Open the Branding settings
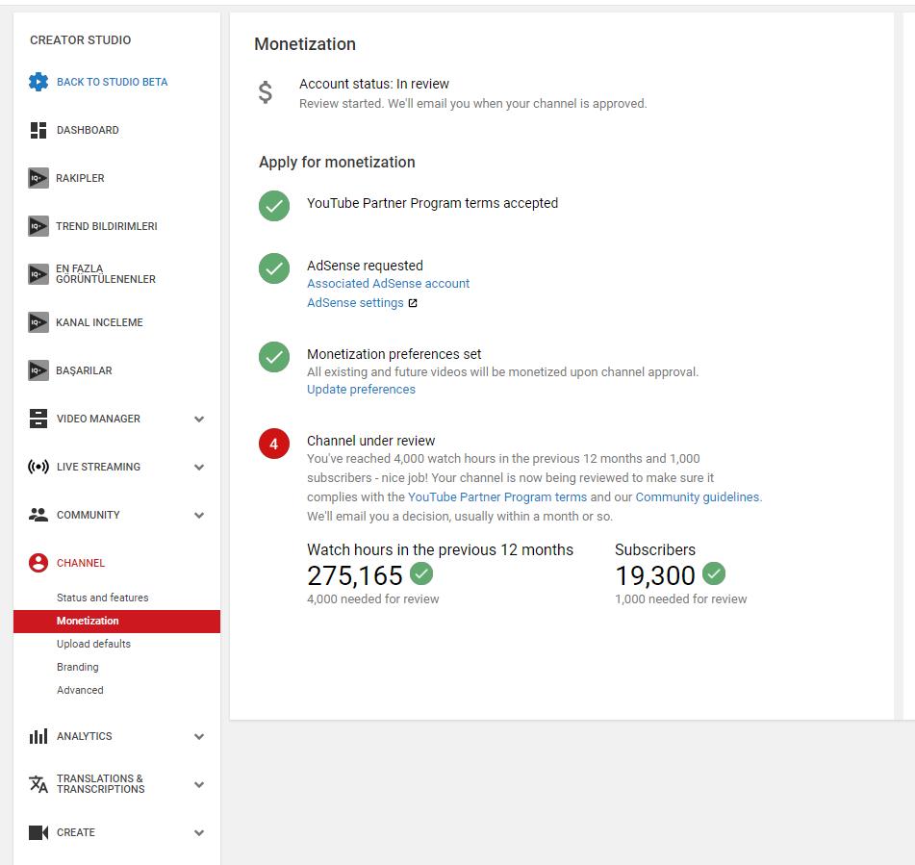This screenshot has width=915, height=865. [x=78, y=667]
